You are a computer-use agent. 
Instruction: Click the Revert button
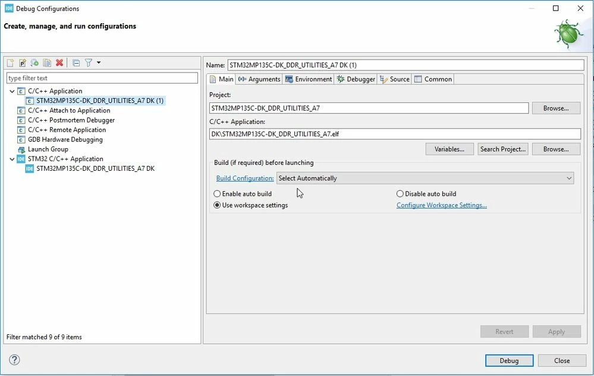504,331
